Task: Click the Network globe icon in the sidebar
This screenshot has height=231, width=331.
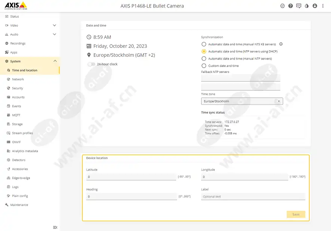Action: pyautogui.click(x=9, y=79)
